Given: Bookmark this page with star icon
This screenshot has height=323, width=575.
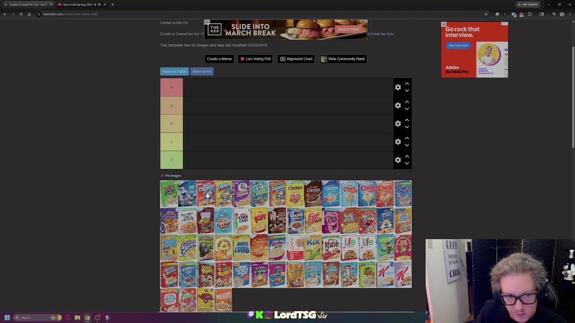Looking at the screenshot, I should (486, 14).
